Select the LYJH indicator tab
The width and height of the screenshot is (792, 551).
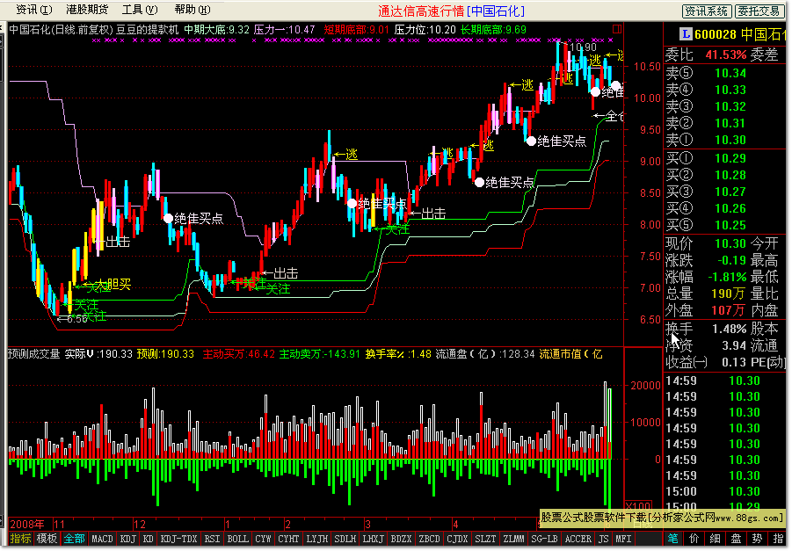pos(316,539)
